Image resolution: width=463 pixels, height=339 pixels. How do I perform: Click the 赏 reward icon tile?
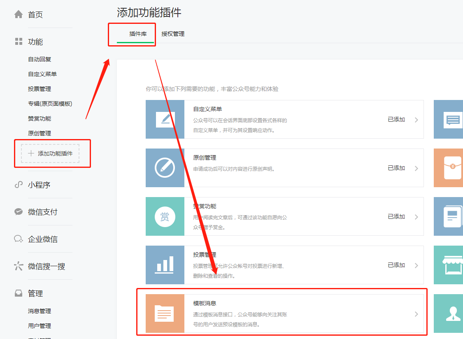[x=165, y=216]
